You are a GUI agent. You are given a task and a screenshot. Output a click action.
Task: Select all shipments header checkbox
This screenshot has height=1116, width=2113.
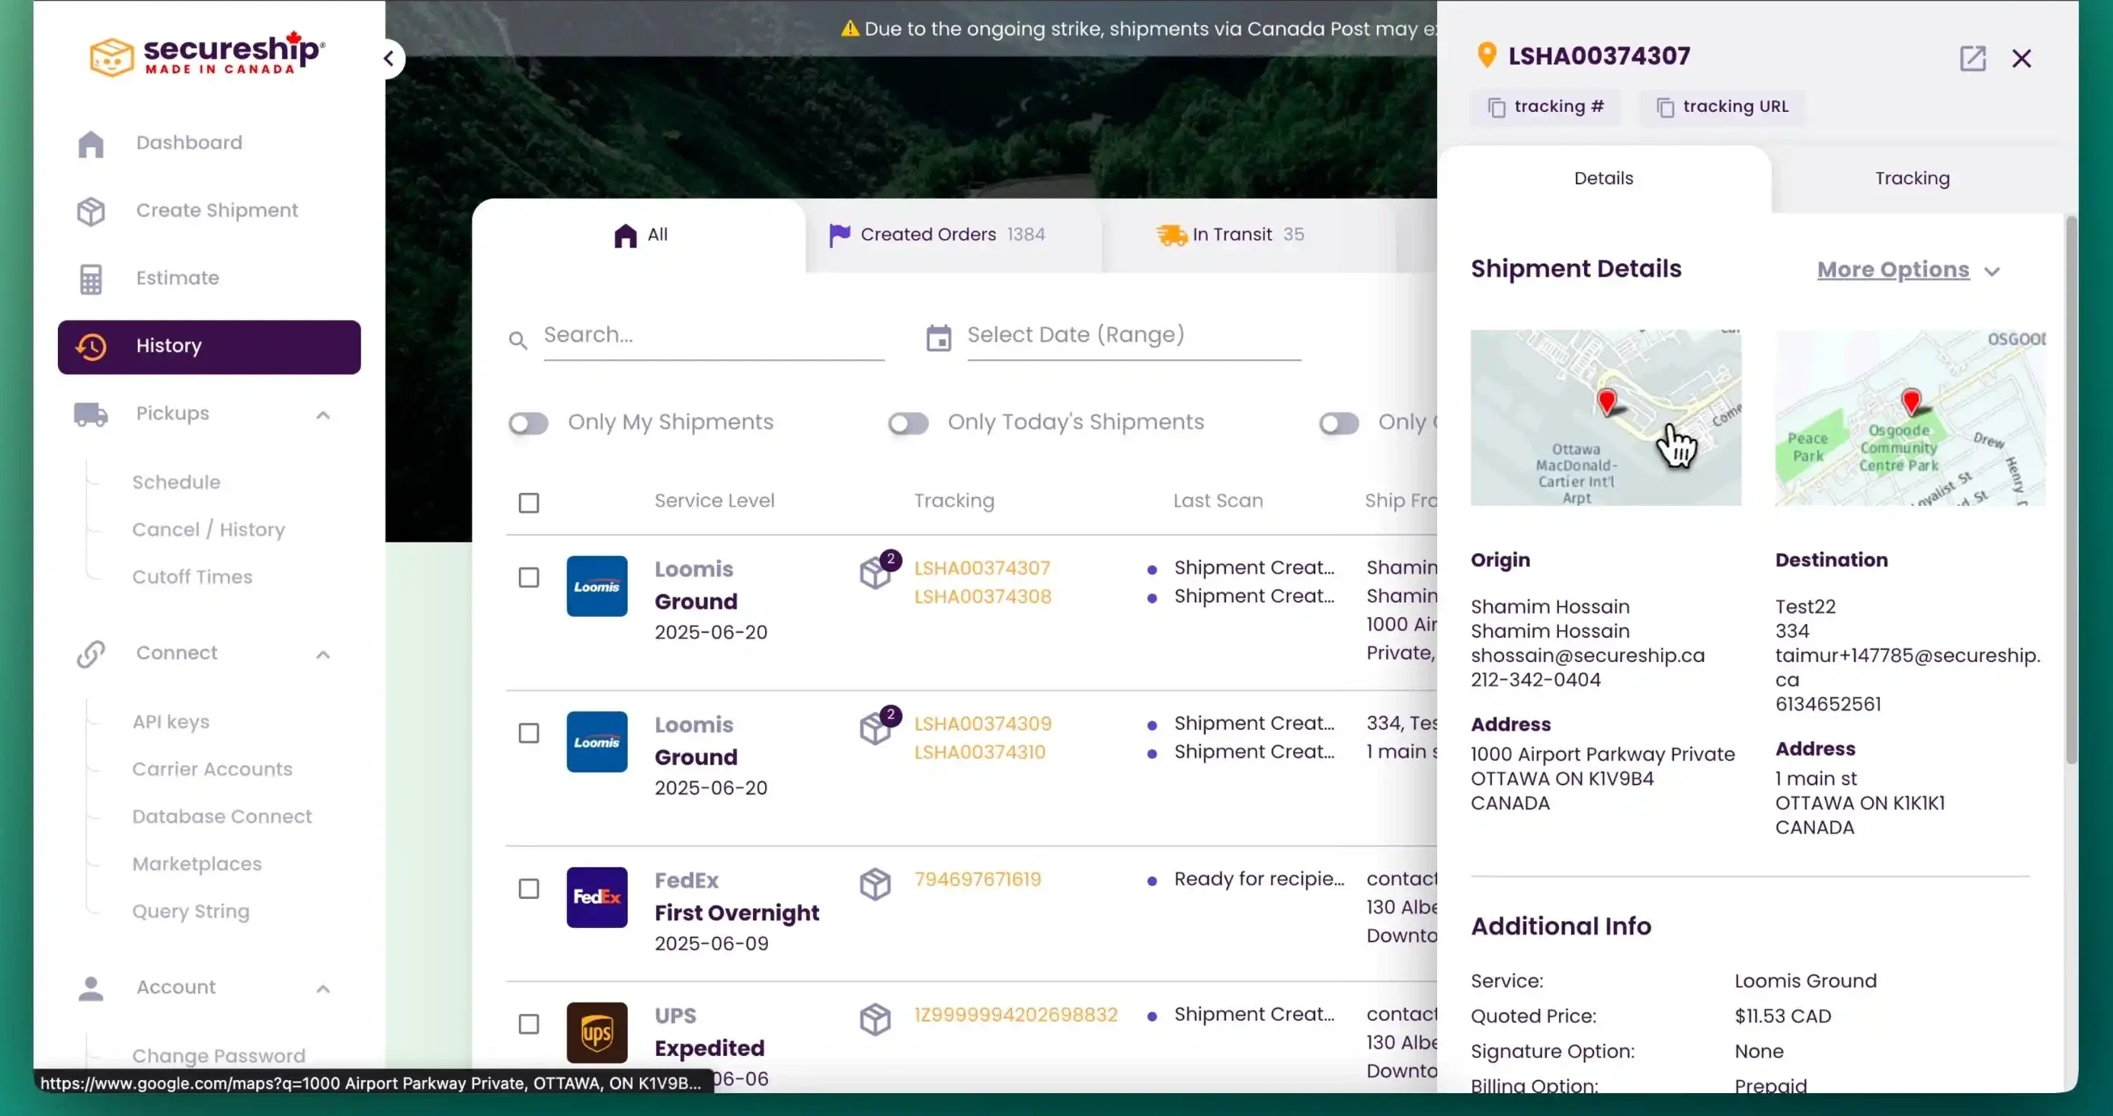529,503
